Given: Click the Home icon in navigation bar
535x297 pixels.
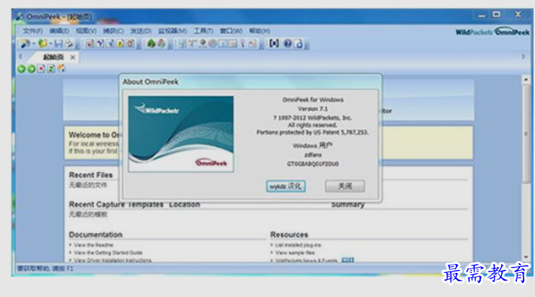Looking at the screenshot, I should coord(61,68).
